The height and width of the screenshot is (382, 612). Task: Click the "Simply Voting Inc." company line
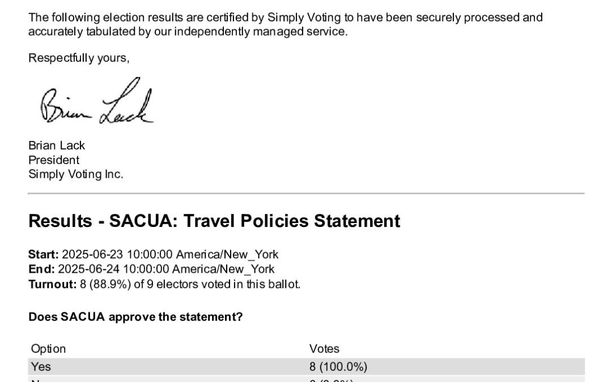point(75,174)
